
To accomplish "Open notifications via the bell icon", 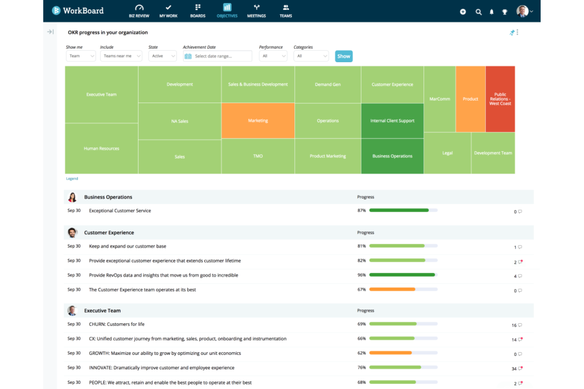I will (491, 12).
